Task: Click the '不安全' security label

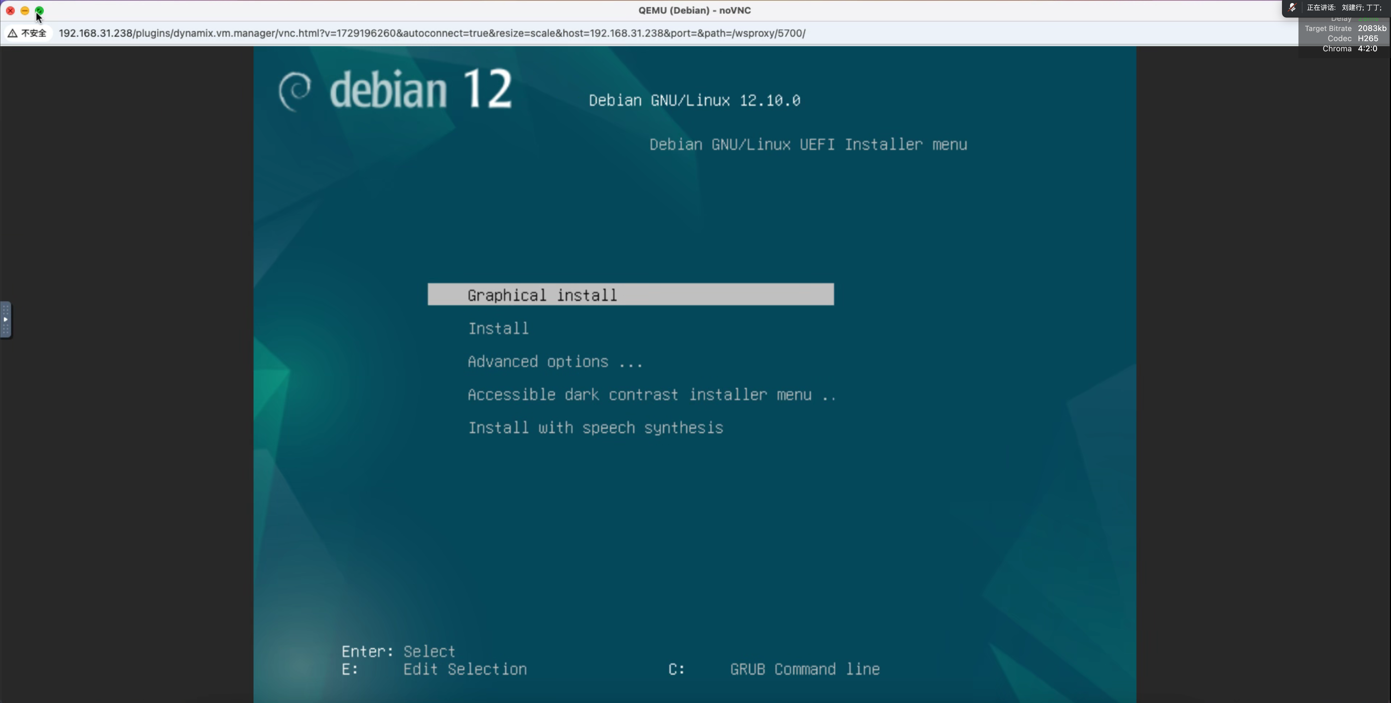Action: click(34, 34)
